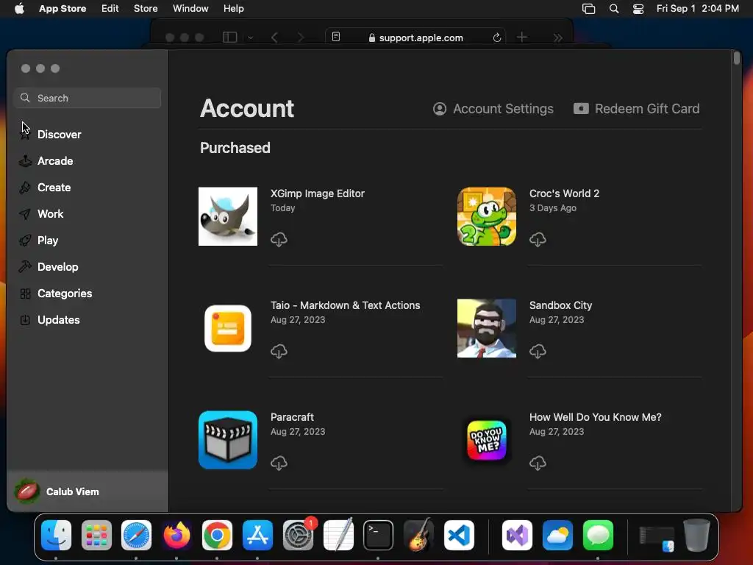
Task: Open Do You Know Me app icon
Action: click(487, 440)
